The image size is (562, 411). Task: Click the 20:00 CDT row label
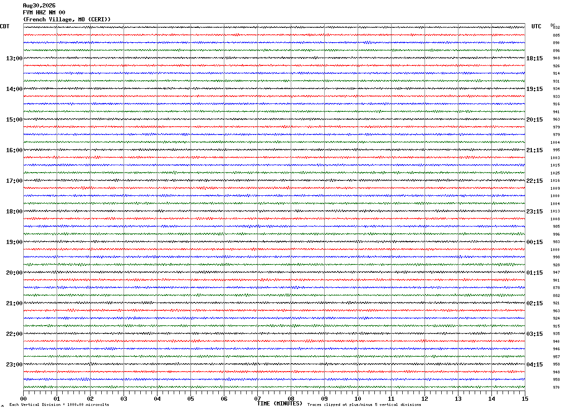click(x=14, y=272)
